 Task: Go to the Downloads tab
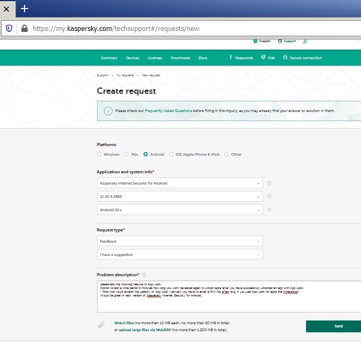coord(180,58)
